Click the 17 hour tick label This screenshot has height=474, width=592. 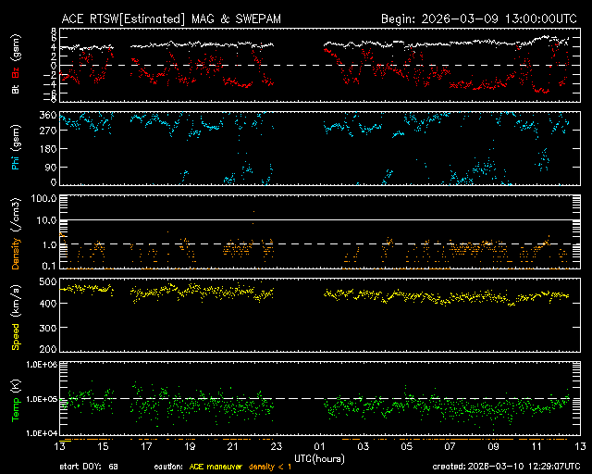[146, 446]
